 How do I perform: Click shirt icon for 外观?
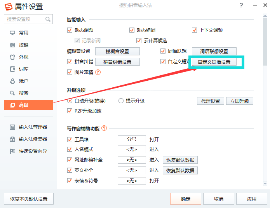(x=12, y=57)
